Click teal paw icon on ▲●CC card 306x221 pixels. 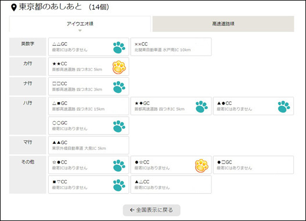tap(284, 107)
